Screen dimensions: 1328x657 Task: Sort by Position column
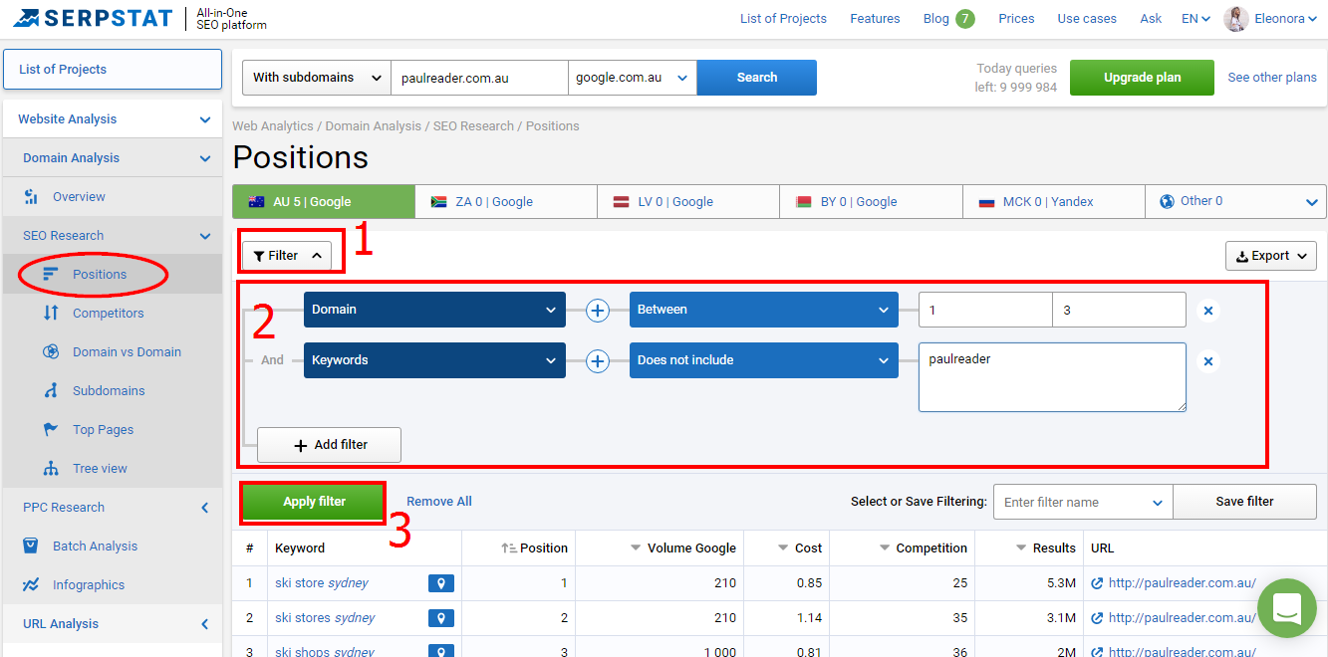coord(534,547)
